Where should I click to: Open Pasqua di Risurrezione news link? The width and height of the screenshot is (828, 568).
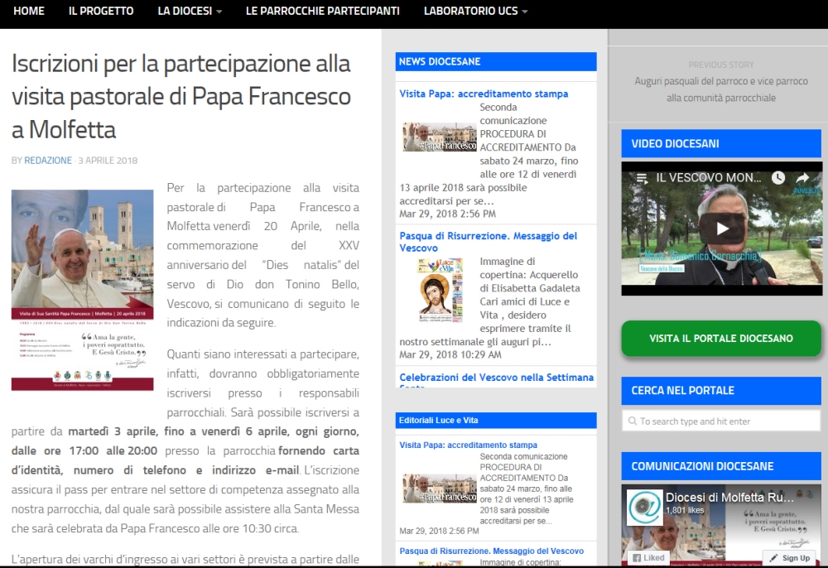point(488,242)
